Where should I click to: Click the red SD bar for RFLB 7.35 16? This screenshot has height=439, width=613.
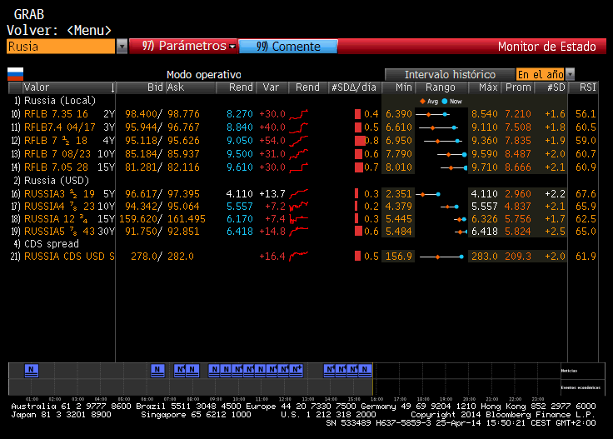click(x=357, y=114)
